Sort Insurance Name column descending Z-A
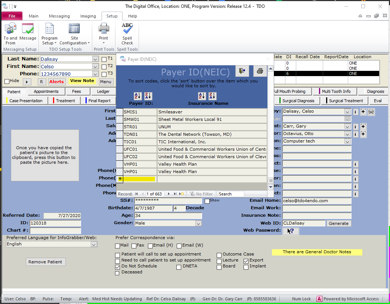 (x=213, y=96)
